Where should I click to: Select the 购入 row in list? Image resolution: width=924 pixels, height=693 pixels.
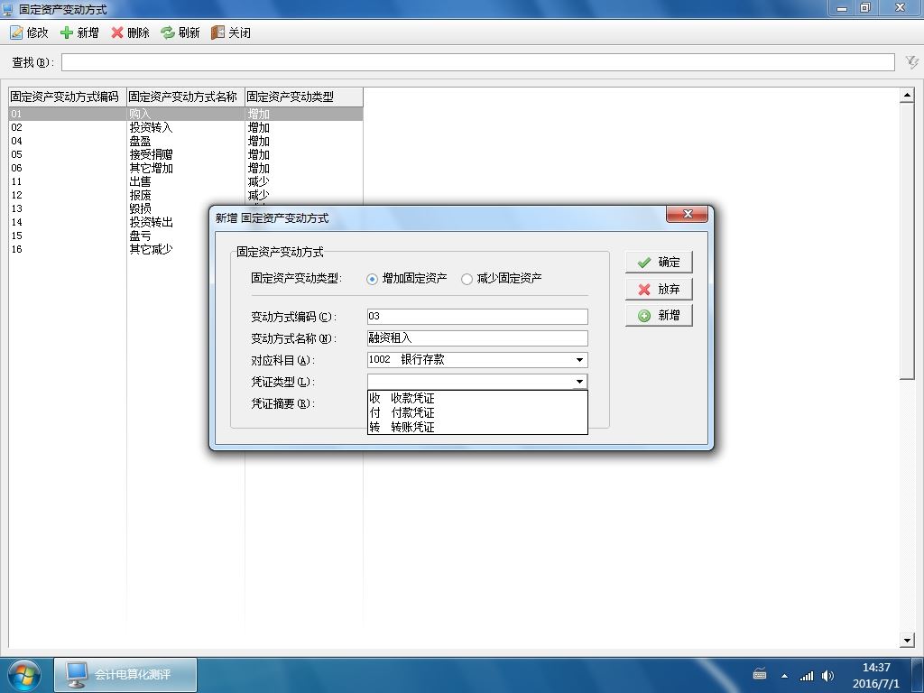186,114
